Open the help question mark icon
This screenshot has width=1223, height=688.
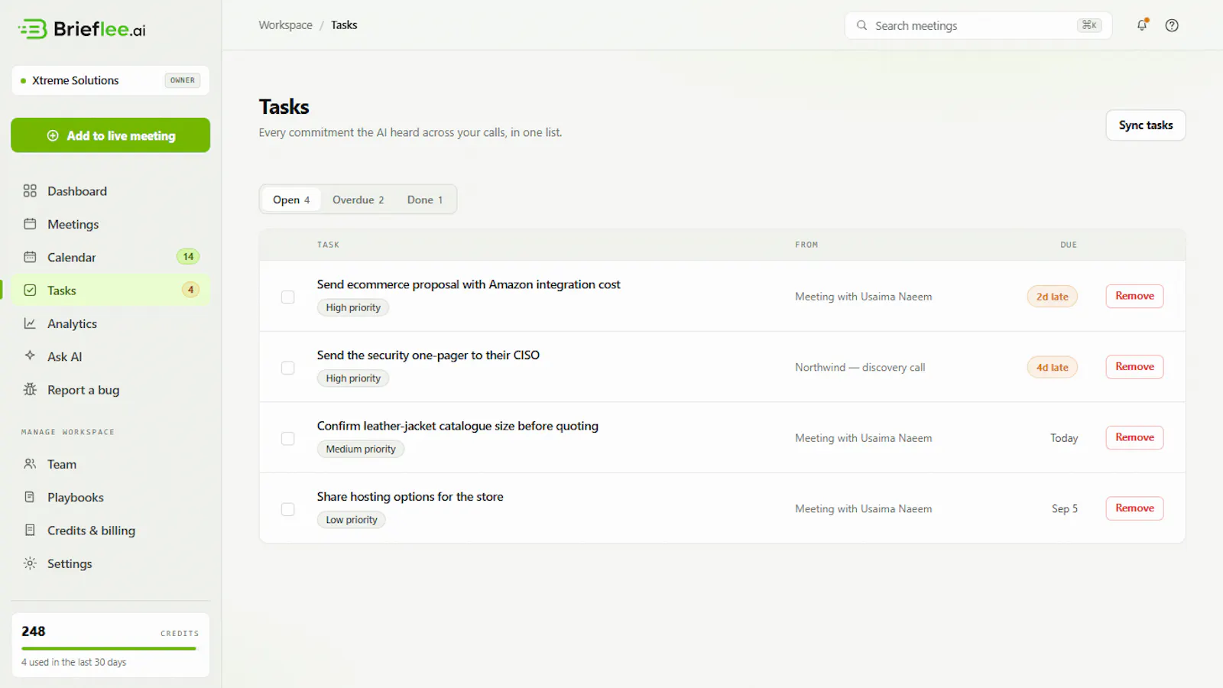coord(1172,25)
